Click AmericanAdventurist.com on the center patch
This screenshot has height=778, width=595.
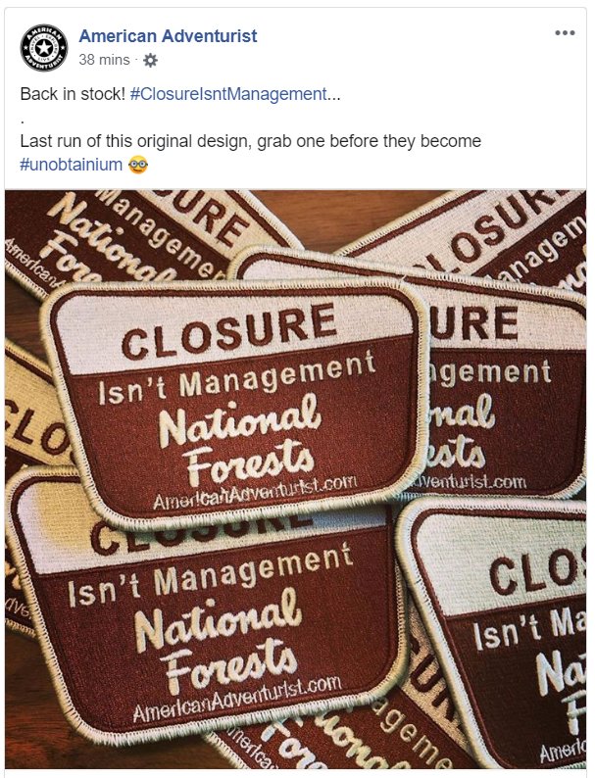pos(255,492)
